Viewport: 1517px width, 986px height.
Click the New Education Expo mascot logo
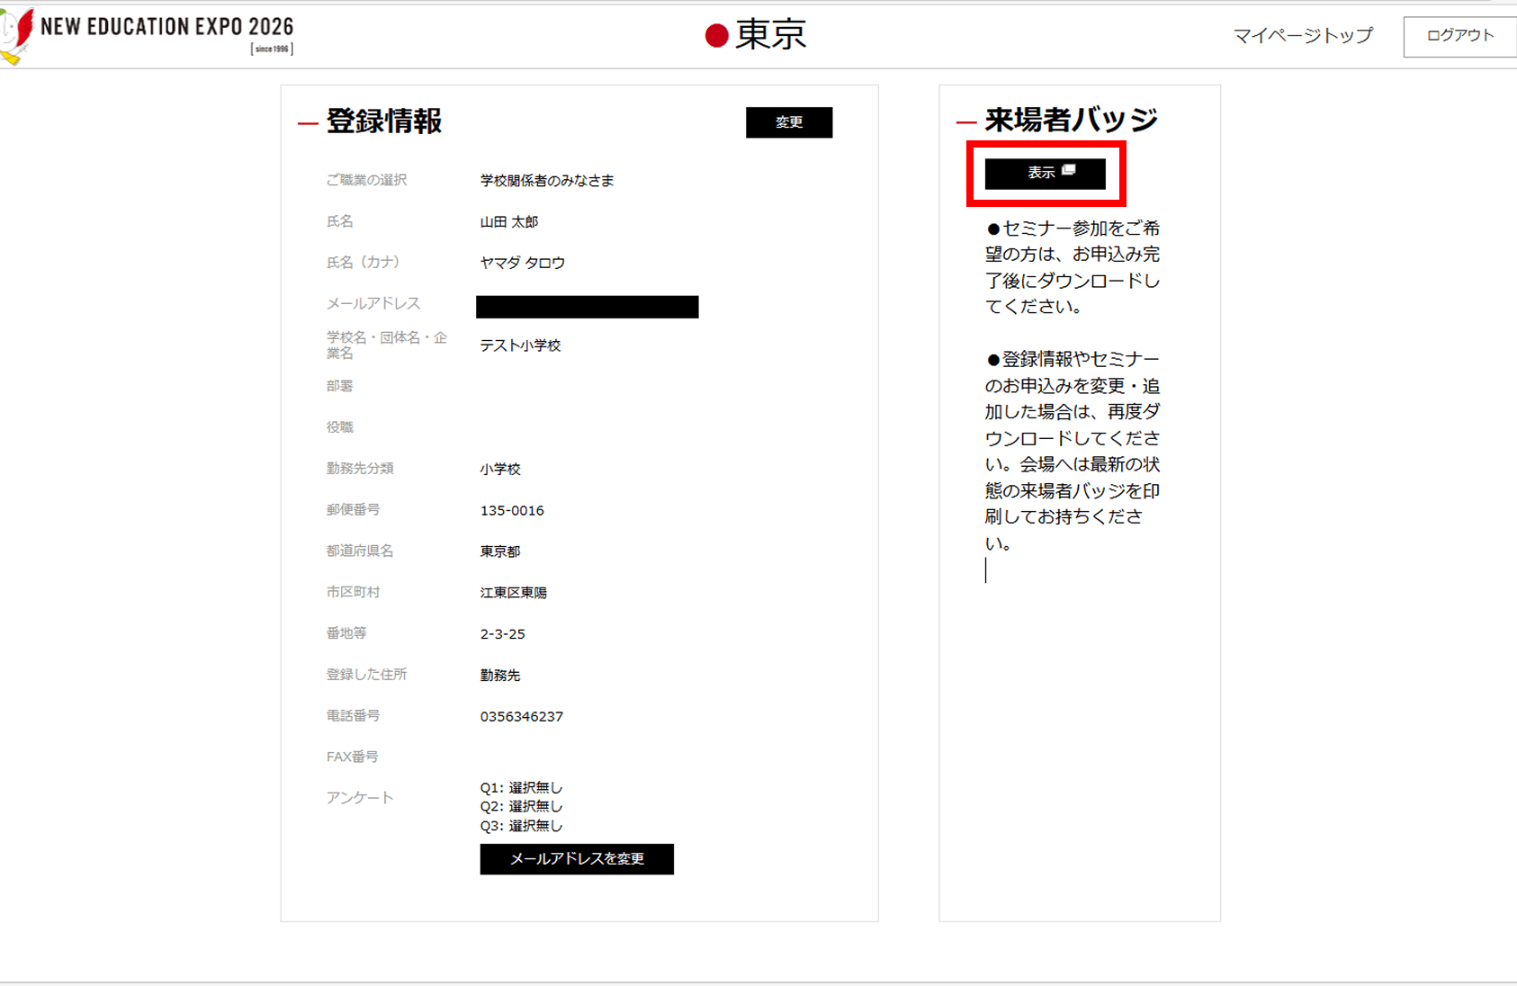click(17, 34)
